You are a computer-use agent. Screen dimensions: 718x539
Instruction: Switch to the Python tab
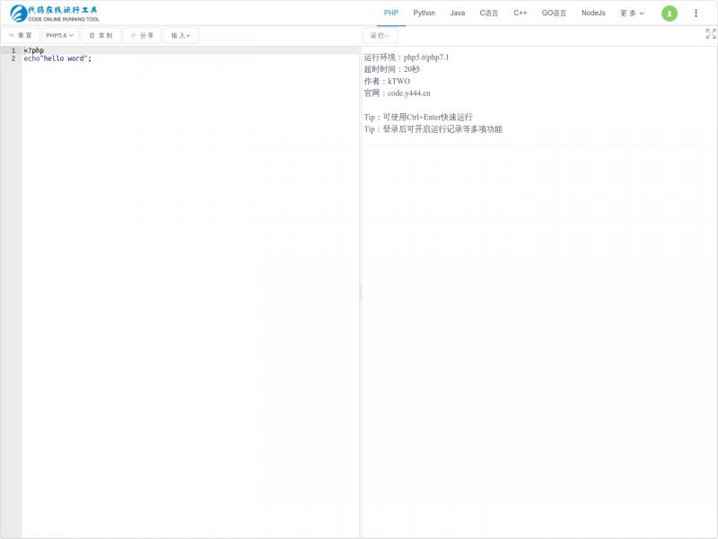(x=424, y=13)
